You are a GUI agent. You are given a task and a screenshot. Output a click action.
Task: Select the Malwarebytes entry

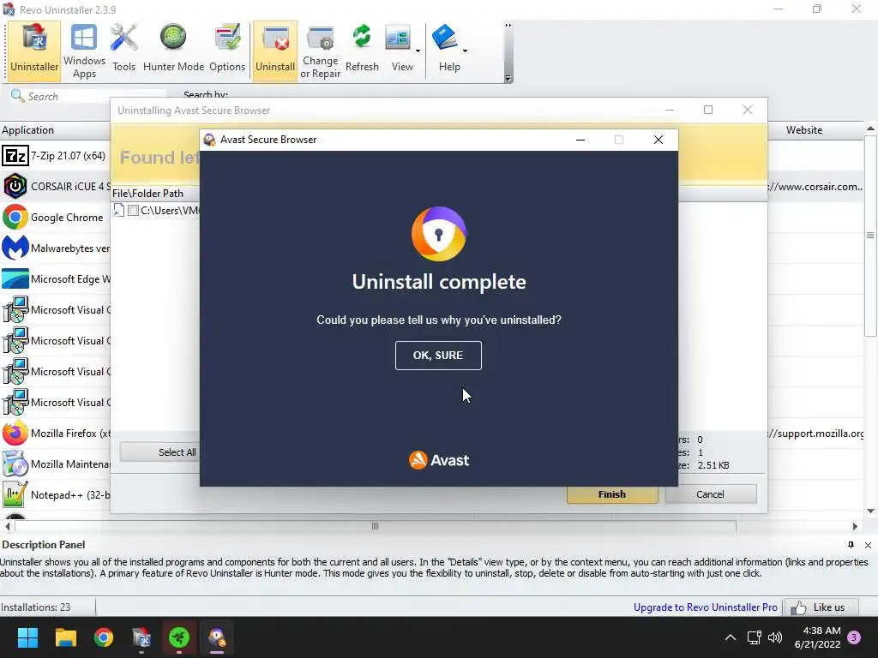[x=56, y=248]
